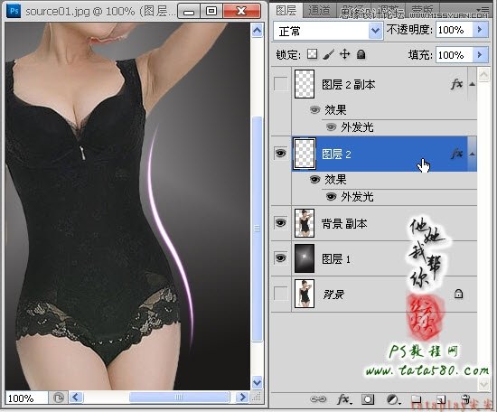
Task: Show hidden 图层 2 副本 layer visibility box
Action: click(x=281, y=84)
